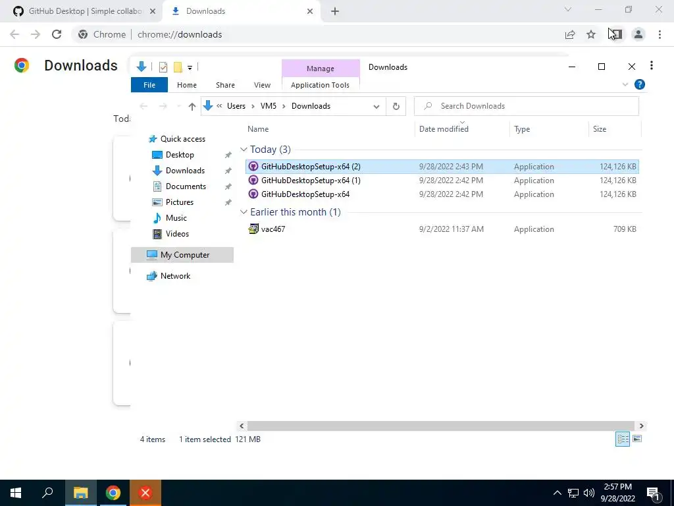Open Chrome tab search dropdown
The height and width of the screenshot is (506, 674).
click(x=568, y=9)
